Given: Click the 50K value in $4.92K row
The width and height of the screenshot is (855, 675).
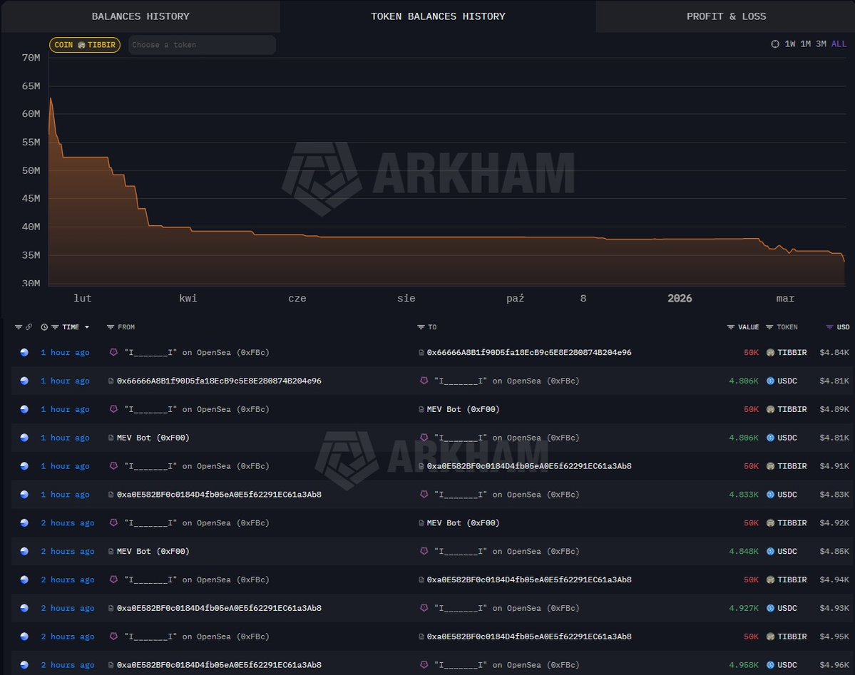Looking at the screenshot, I should [x=751, y=523].
